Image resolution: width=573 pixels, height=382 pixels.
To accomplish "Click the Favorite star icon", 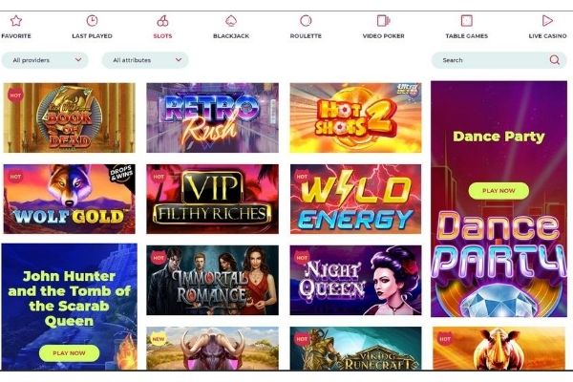I will (x=16, y=21).
